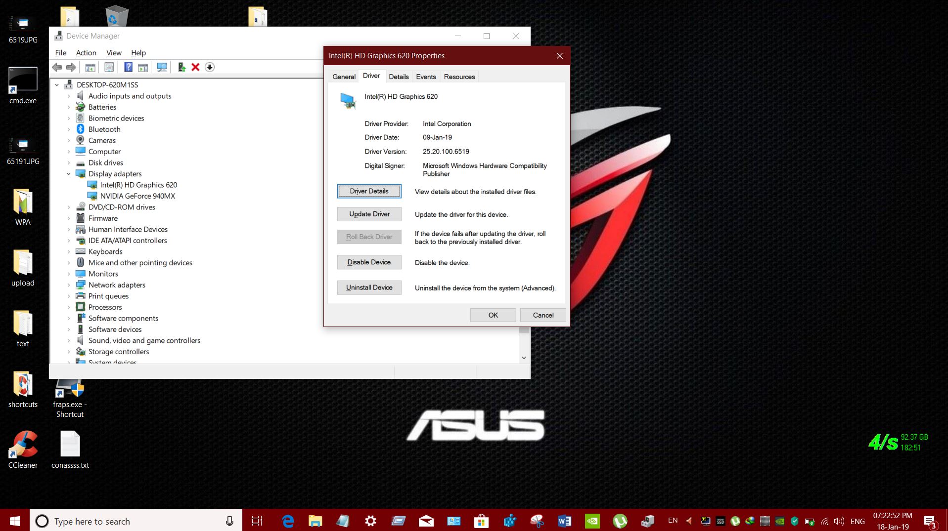The image size is (948, 531).
Task: Click the Uninstall Device button
Action: coord(369,287)
